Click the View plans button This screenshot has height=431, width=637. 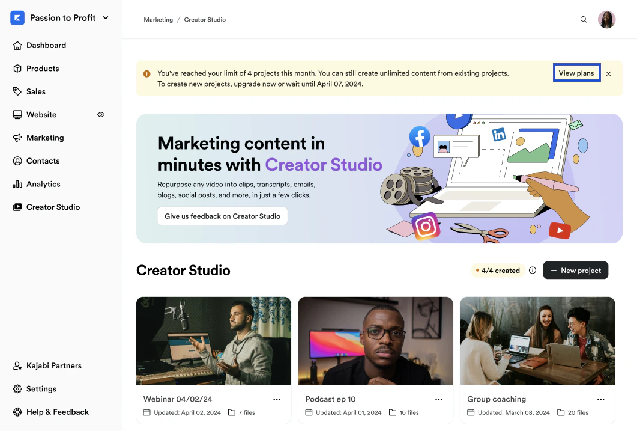576,73
